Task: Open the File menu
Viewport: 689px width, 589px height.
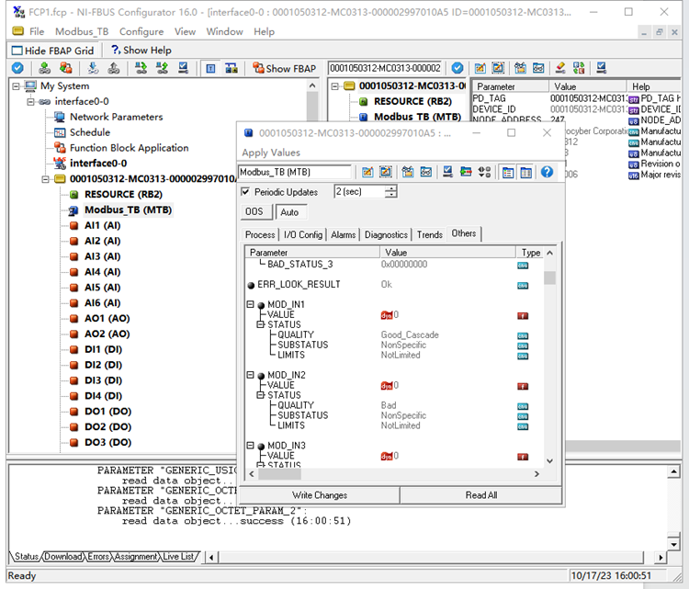Action: 37,31
